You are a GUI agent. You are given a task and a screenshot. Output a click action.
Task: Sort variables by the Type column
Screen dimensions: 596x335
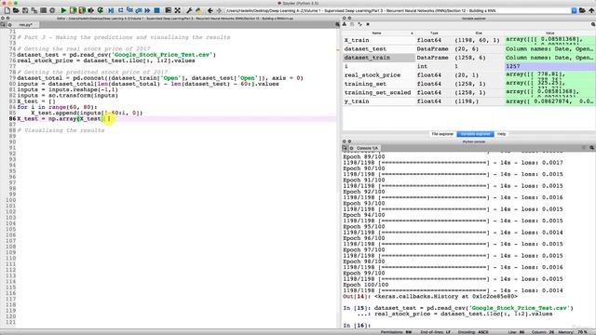click(x=434, y=33)
